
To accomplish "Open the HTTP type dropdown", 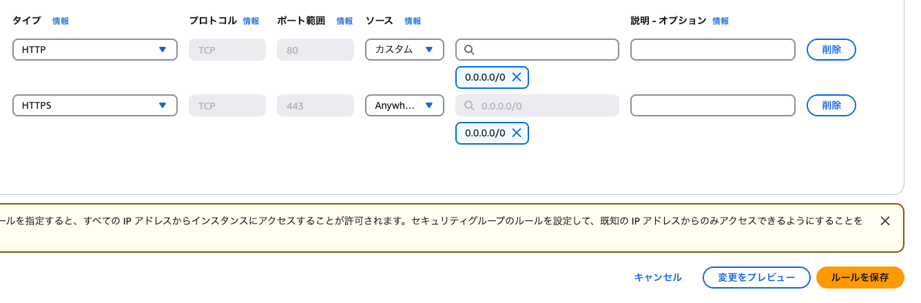I will tap(95, 50).
